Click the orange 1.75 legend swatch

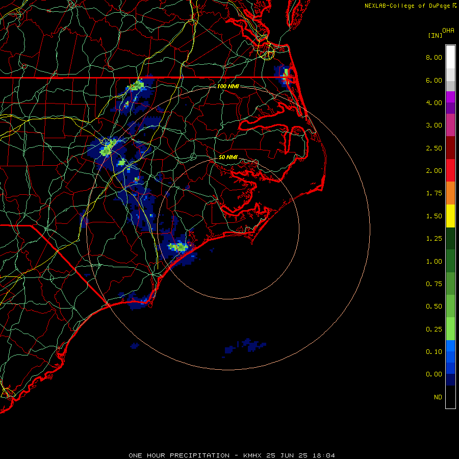[450, 193]
